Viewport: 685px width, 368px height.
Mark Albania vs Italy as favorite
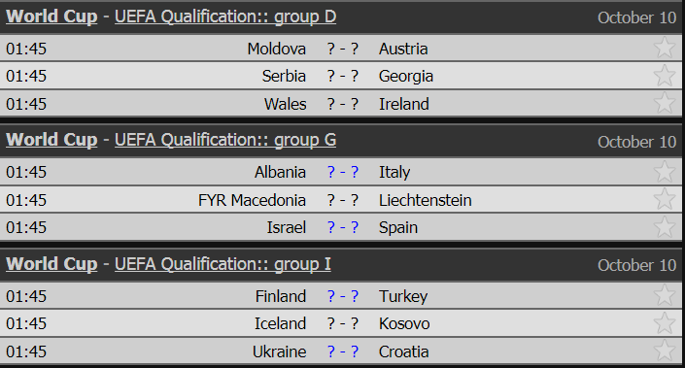[x=665, y=171]
